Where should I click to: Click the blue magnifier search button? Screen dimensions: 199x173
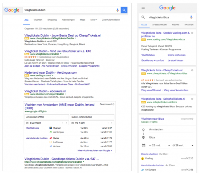[124, 10]
